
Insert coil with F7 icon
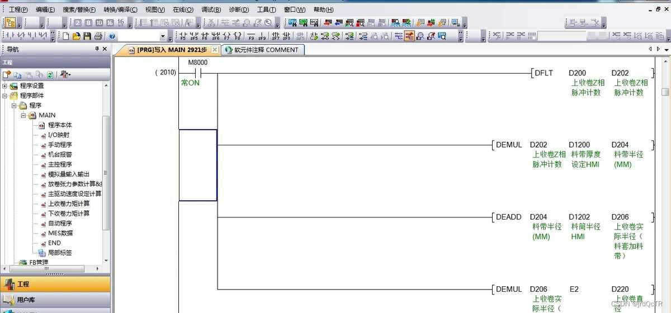point(227,36)
